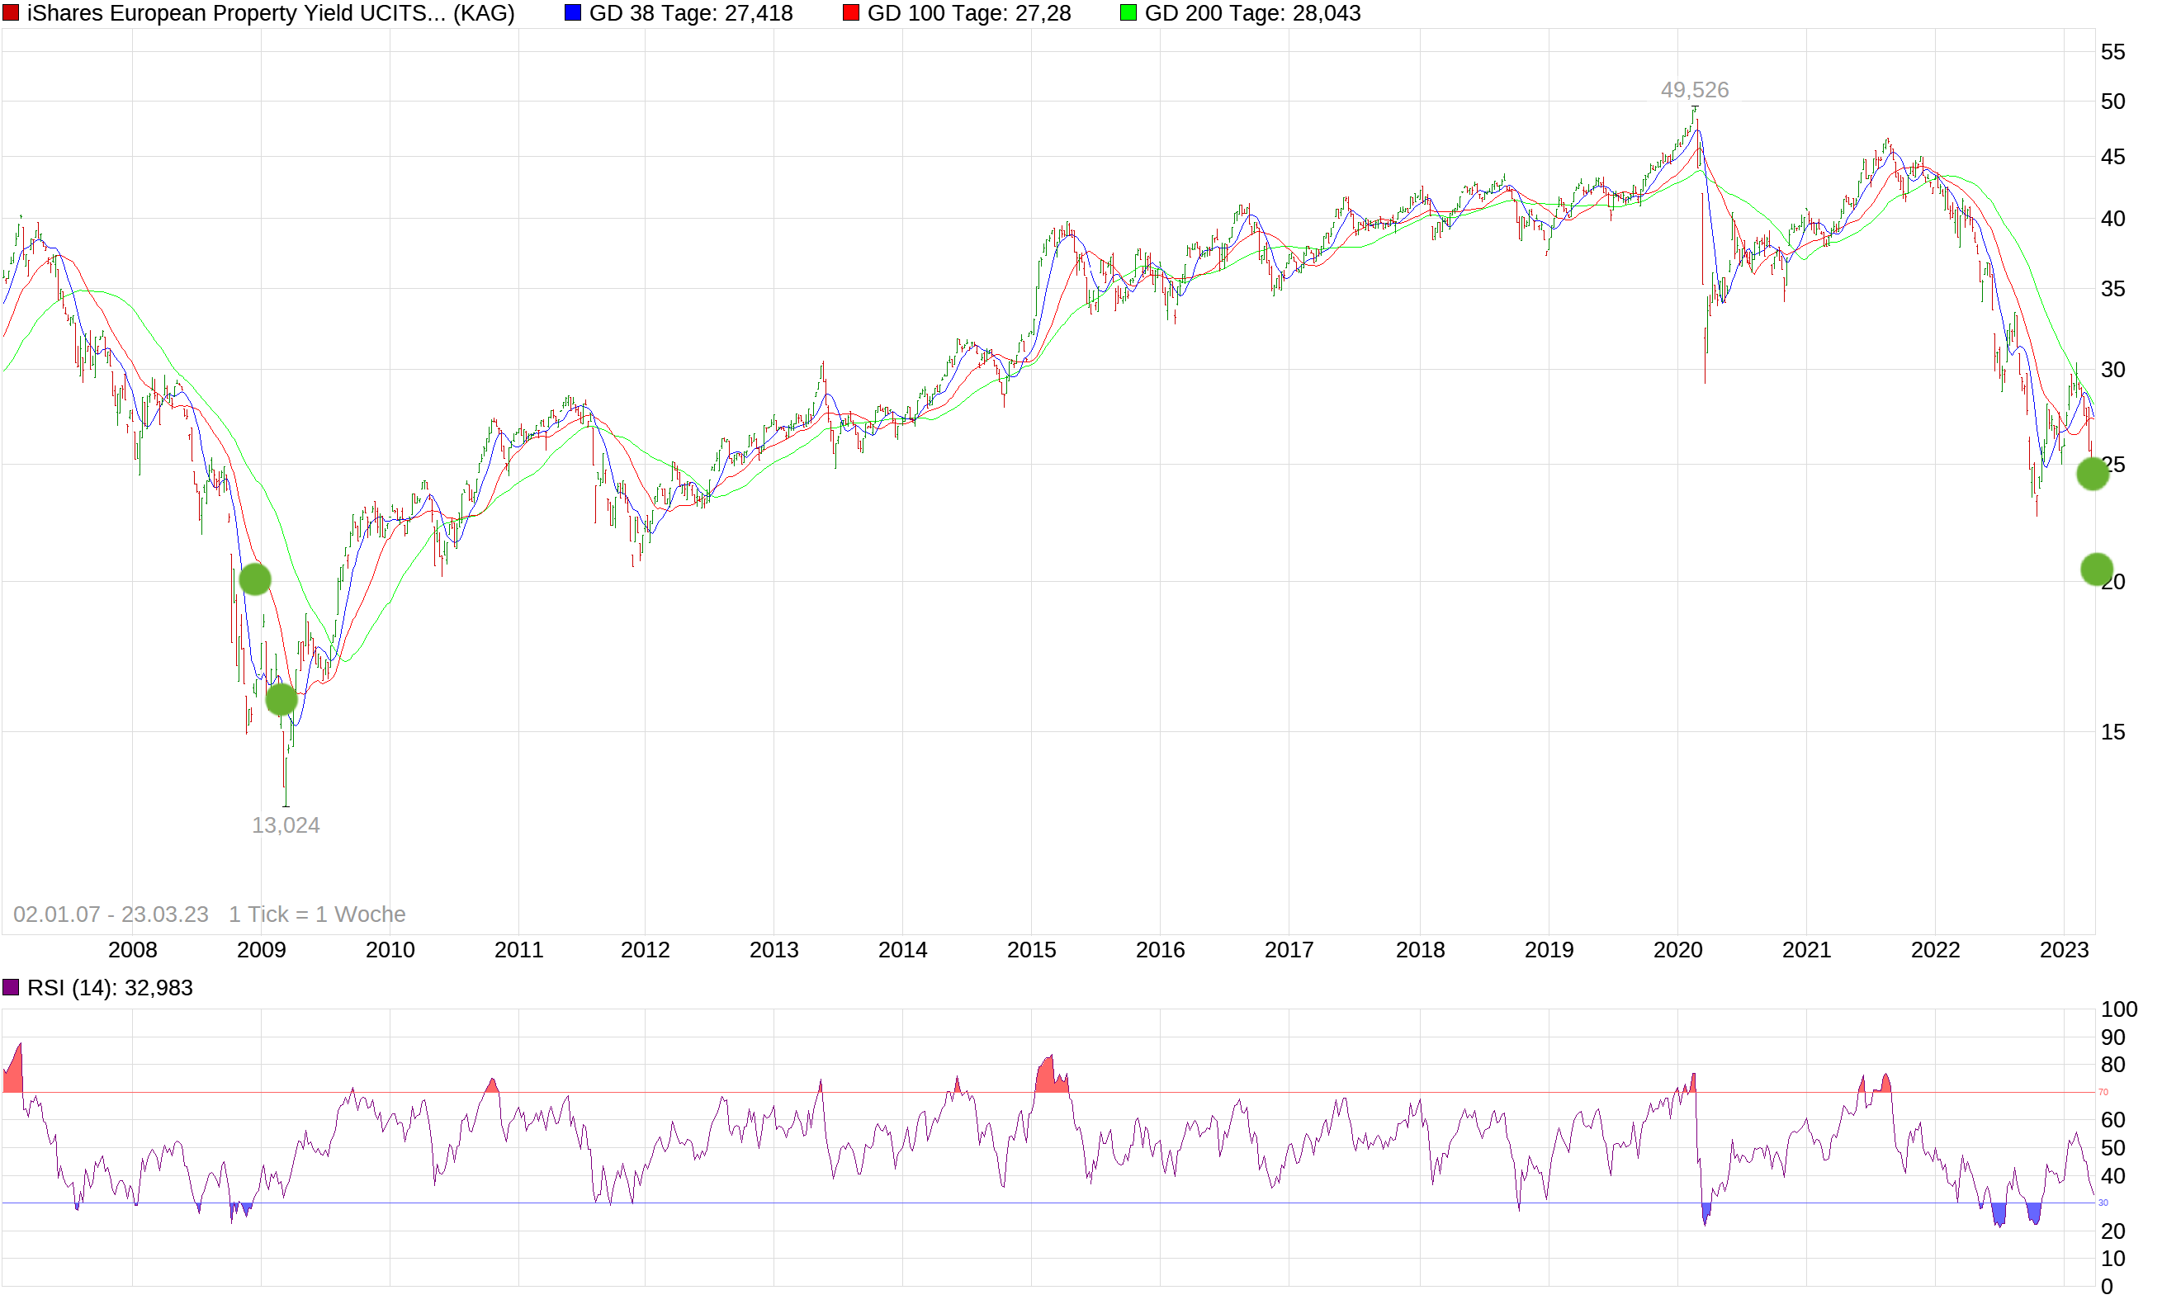Click the green dot beside the 20 price label
This screenshot has width=2181, height=1309.
coord(2096,569)
